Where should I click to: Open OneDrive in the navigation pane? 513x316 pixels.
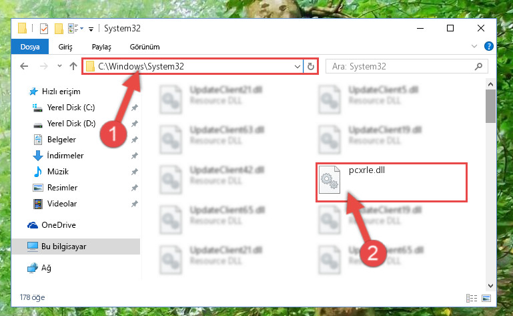[59, 225]
